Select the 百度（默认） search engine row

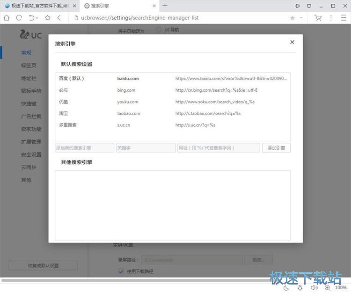tap(173, 79)
